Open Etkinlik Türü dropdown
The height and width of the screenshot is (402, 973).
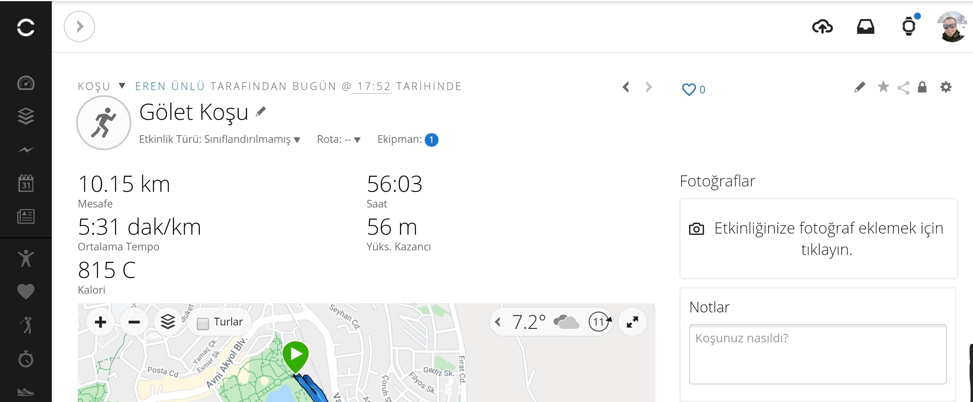tap(219, 139)
